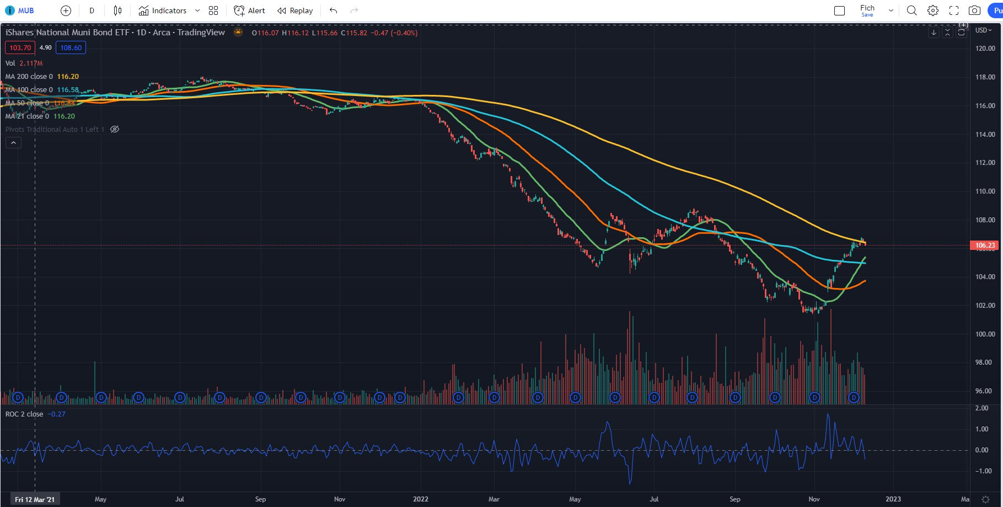Click the 120.00 price scale label
The width and height of the screenshot is (1003, 507).
tap(985, 49)
